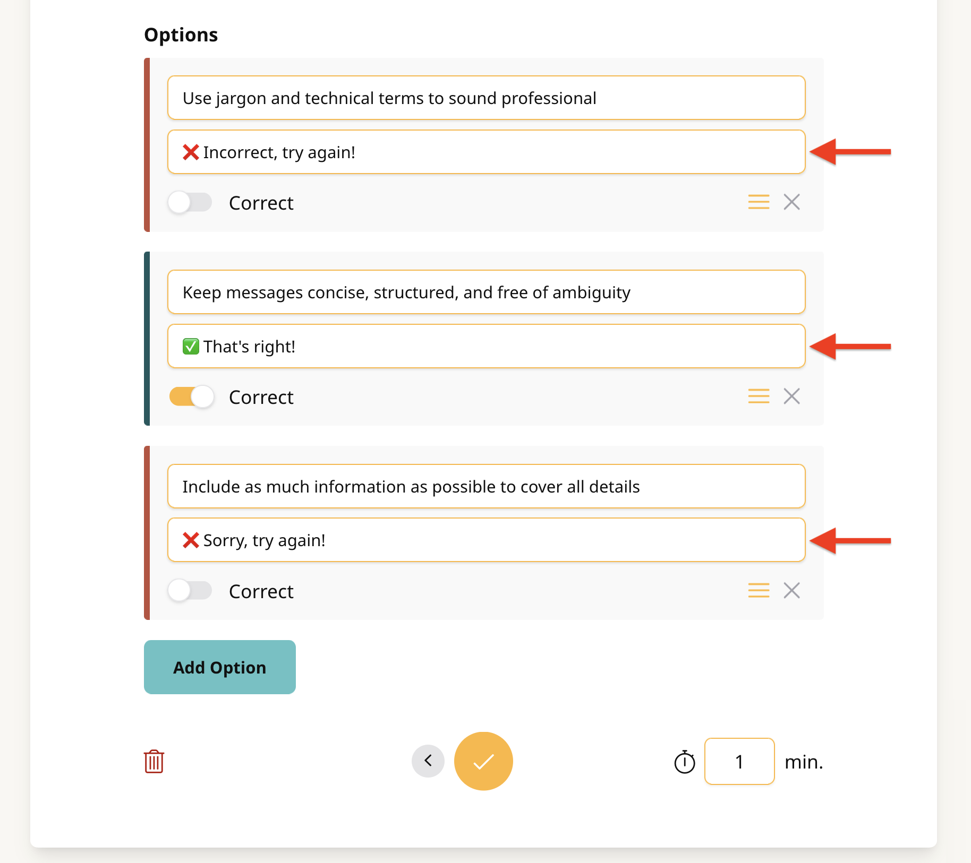Delete the concise messages option with its X
The image size is (971, 863).
coord(791,396)
